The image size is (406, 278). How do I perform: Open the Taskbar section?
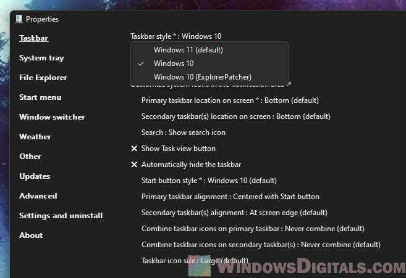(34, 38)
